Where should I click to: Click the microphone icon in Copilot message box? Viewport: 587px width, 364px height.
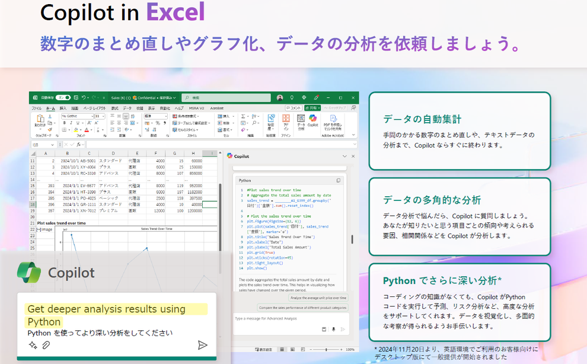pos(334,330)
